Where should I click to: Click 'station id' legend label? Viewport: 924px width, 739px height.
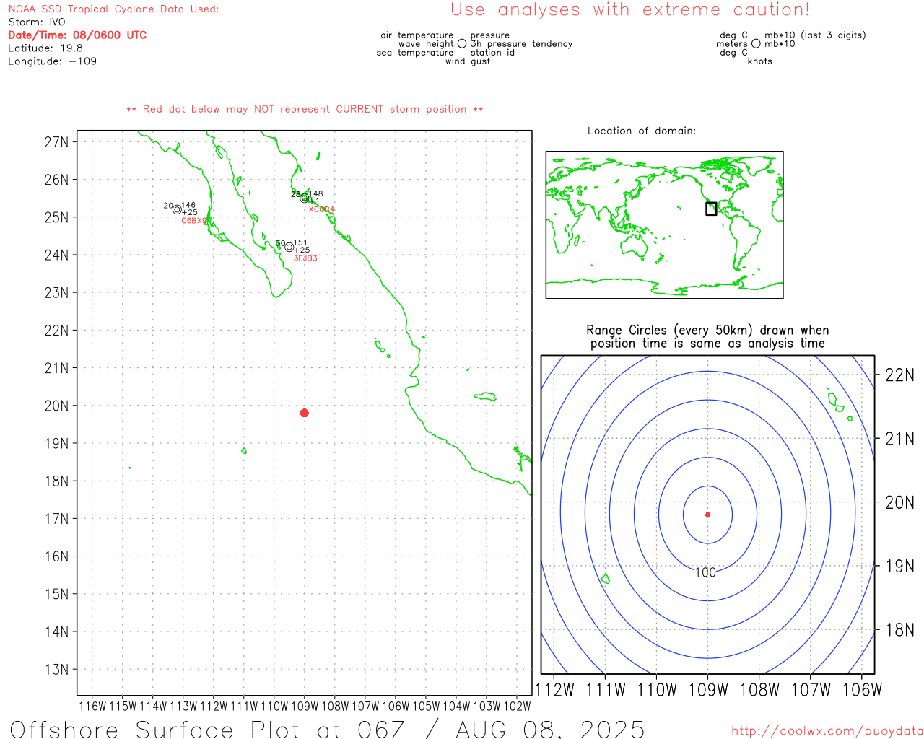492,53
